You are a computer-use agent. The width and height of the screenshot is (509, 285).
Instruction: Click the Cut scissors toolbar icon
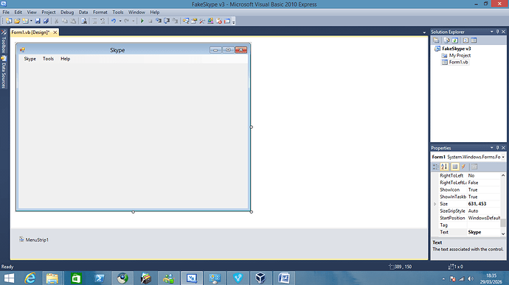[x=56, y=21]
